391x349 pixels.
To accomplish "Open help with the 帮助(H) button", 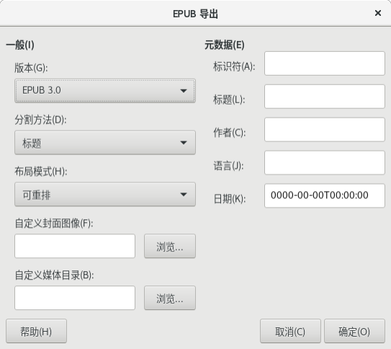I will 37,331.
